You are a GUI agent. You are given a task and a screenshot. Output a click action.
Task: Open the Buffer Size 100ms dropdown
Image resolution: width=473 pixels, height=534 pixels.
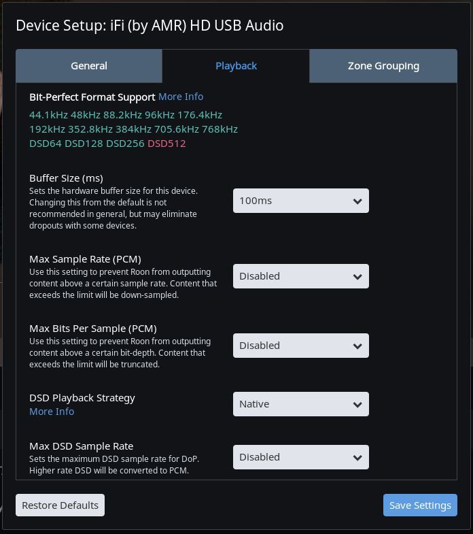pyautogui.click(x=301, y=201)
